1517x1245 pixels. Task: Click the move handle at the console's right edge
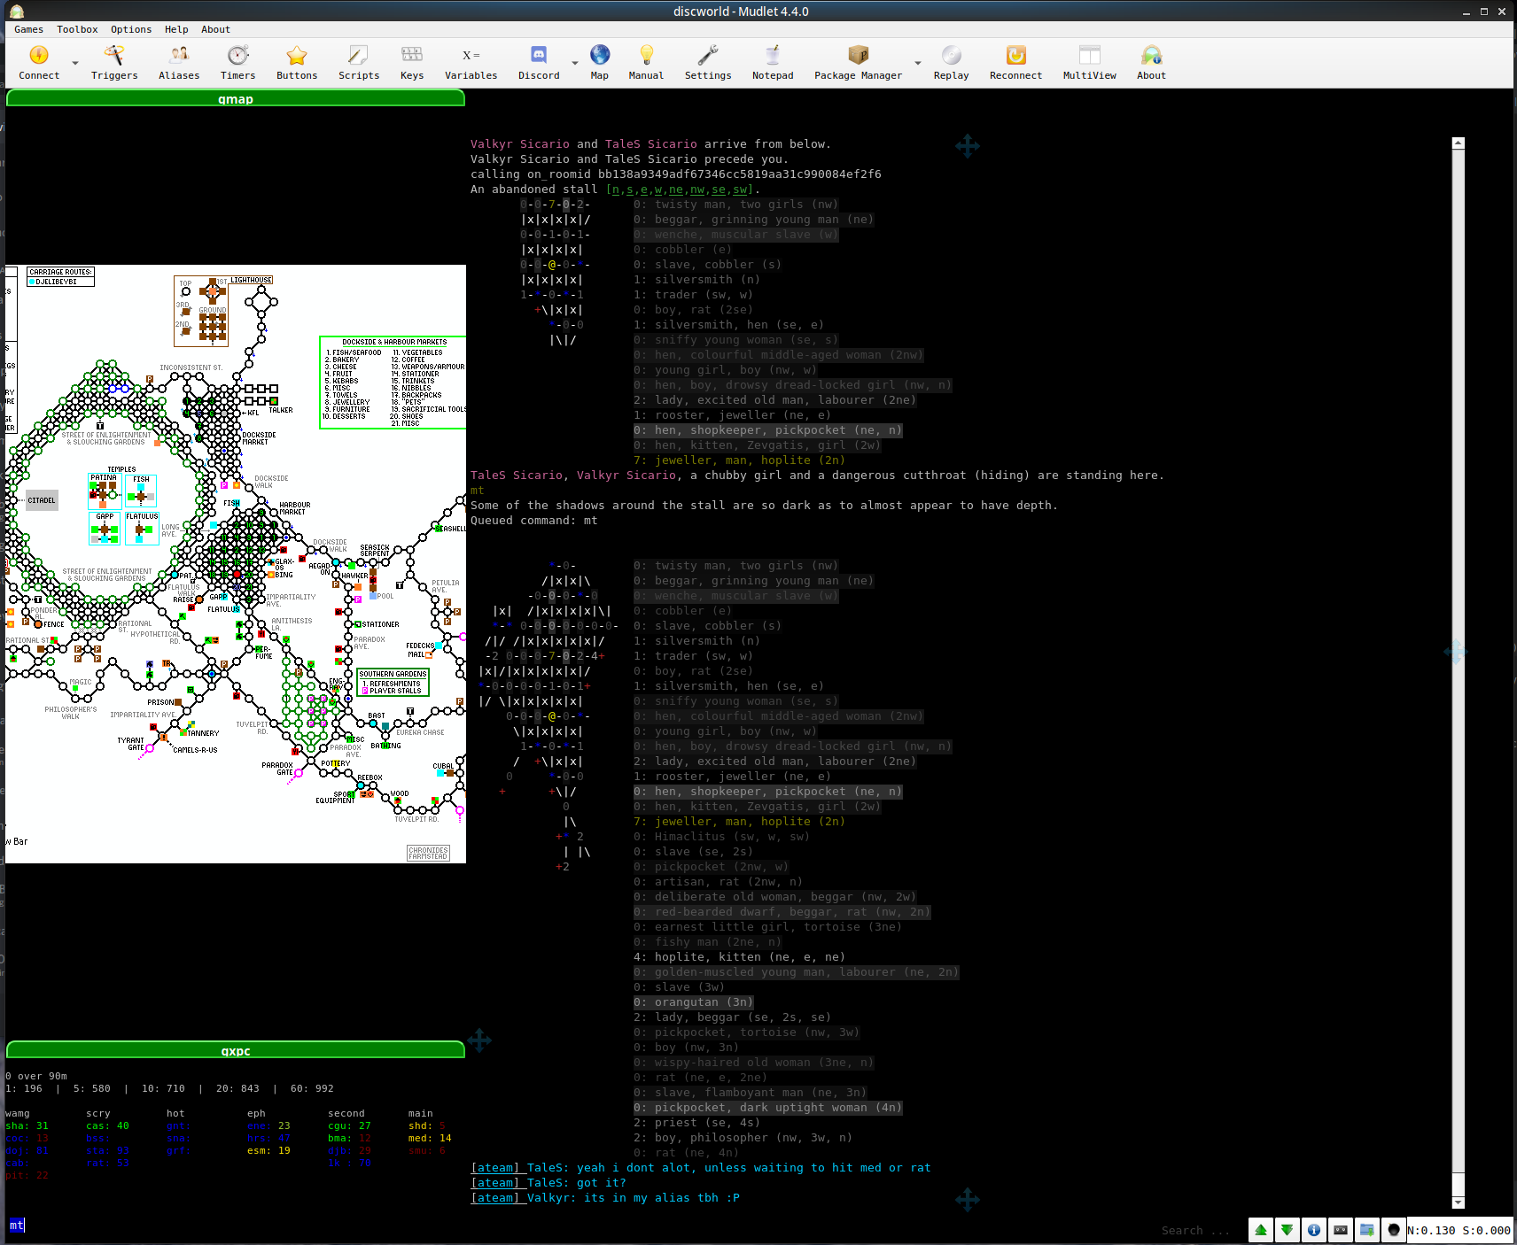coord(1455,653)
